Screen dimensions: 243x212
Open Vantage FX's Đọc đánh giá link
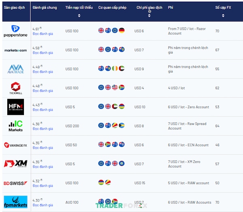[43, 148]
